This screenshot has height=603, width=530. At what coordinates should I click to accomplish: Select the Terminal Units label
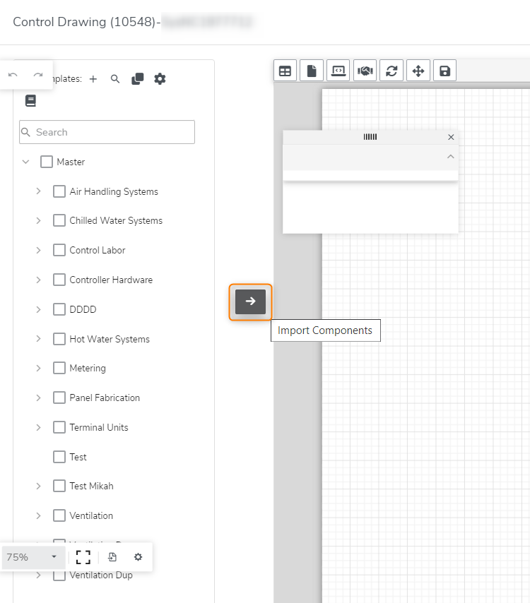point(98,427)
